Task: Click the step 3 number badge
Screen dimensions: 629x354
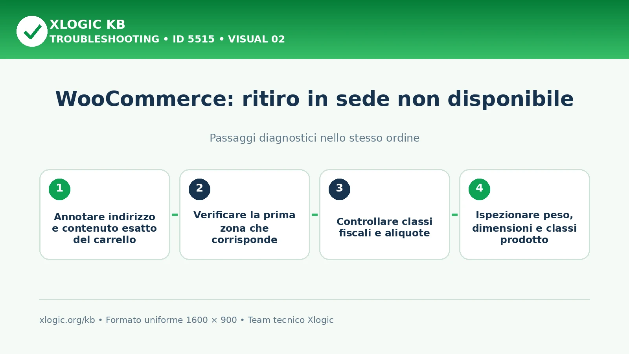Action: tap(340, 189)
